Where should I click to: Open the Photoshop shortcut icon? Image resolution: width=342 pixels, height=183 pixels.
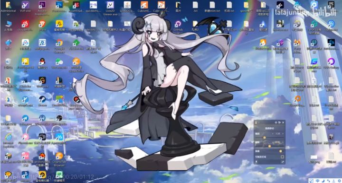tap(59, 5)
